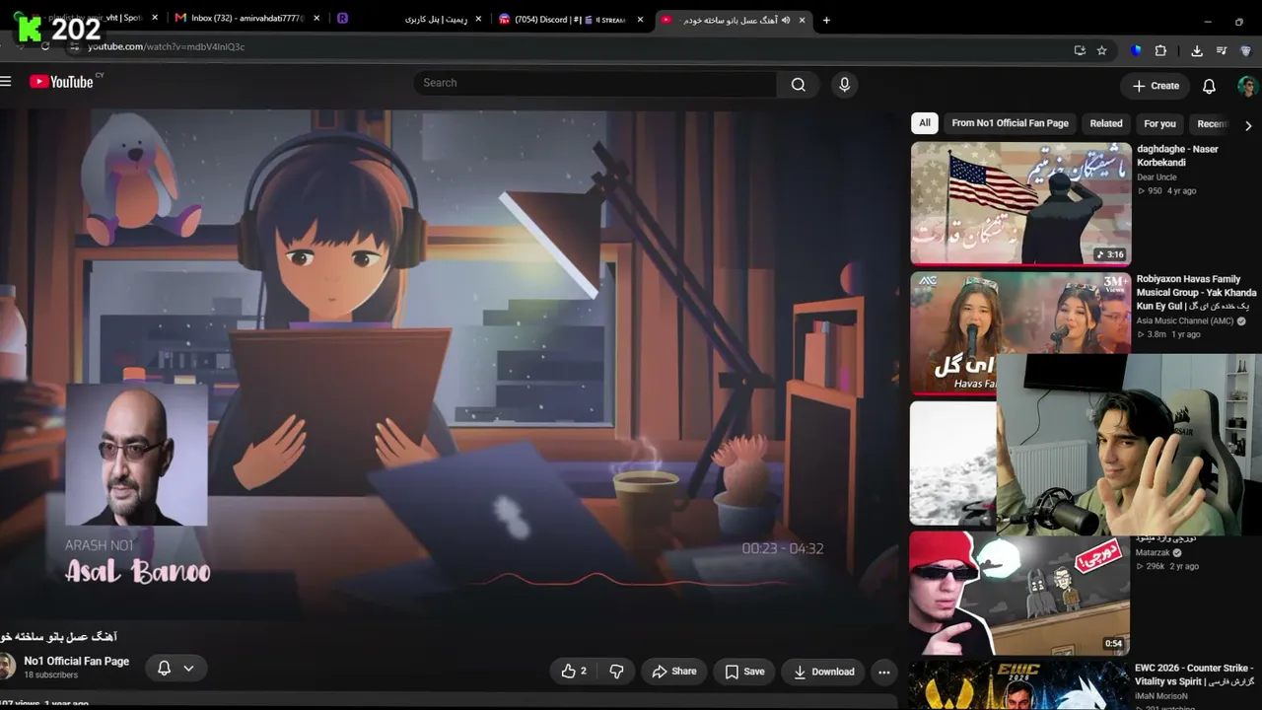Switch to the Persian-titled user panel tab
This screenshot has height=710, width=1262.
407,19
